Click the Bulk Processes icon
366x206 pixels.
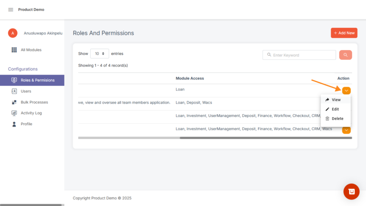(x=14, y=102)
